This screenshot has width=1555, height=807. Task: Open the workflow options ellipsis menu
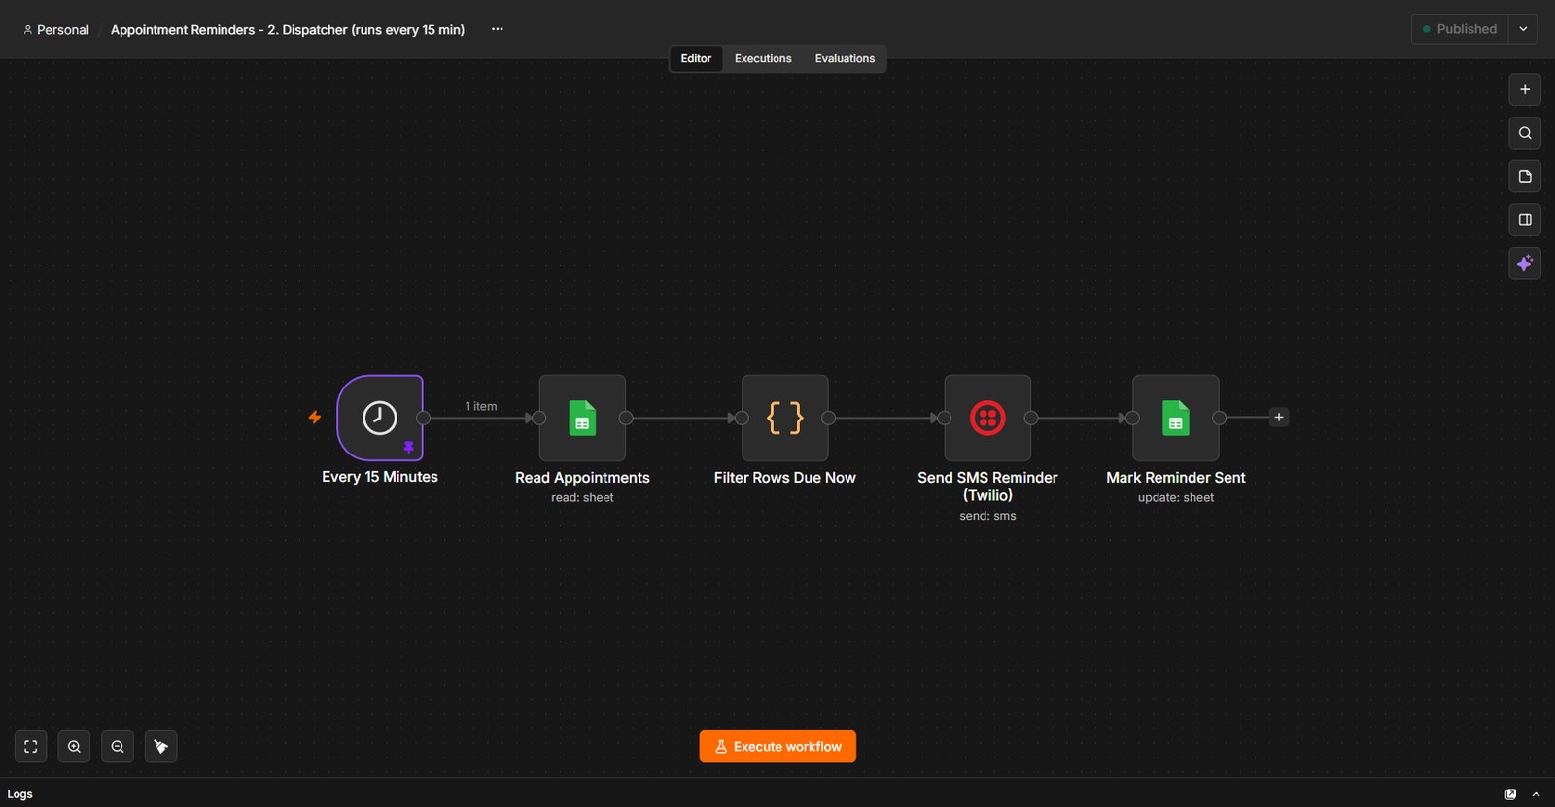pyautogui.click(x=498, y=29)
